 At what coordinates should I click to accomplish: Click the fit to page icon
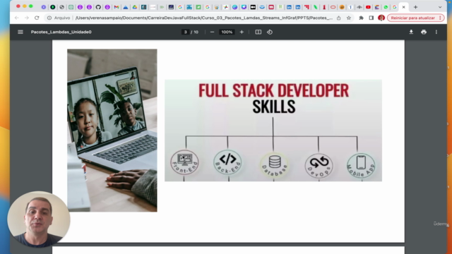pos(258,32)
